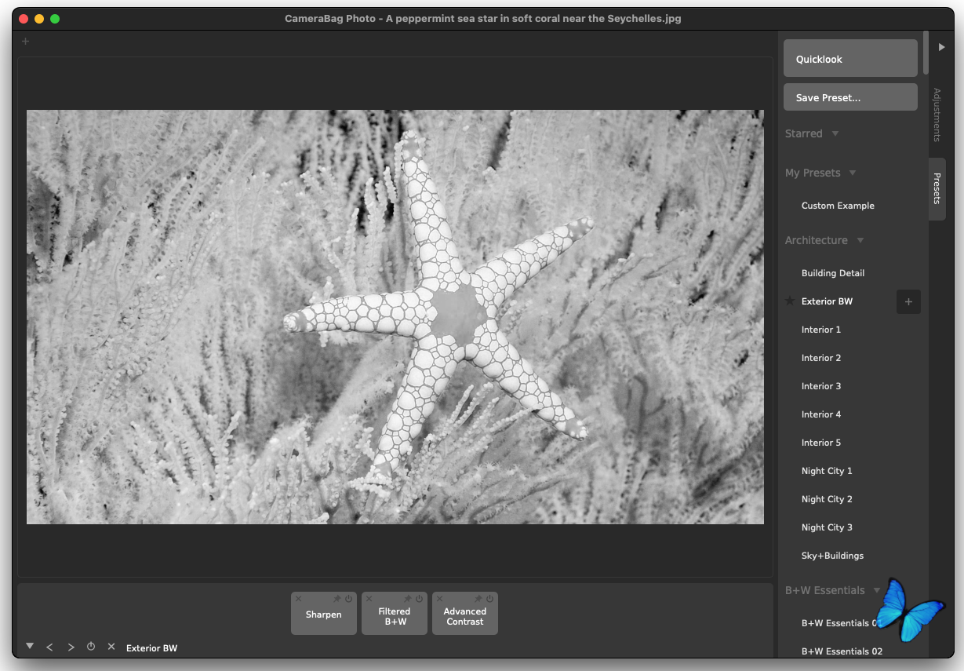This screenshot has width=964, height=671.
Task: Apply the Interior 5 preset
Action: click(x=821, y=443)
